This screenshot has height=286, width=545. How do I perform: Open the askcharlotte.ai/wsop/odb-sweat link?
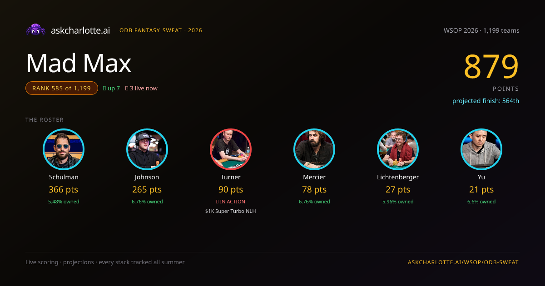[x=463, y=262]
